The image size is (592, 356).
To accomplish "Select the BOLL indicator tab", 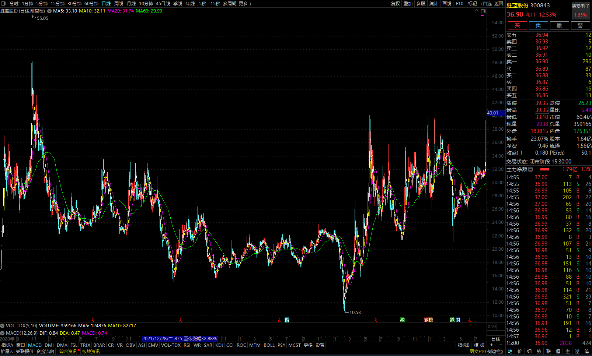I will point(269,345).
